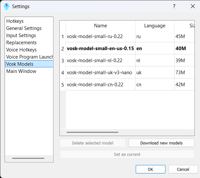
Task: Select vosk-model-small-en-us-0.15 model
Action: pos(100,48)
